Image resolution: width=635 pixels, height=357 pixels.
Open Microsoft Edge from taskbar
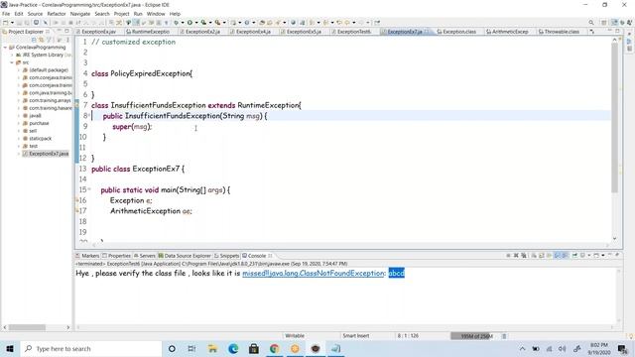coord(233,348)
